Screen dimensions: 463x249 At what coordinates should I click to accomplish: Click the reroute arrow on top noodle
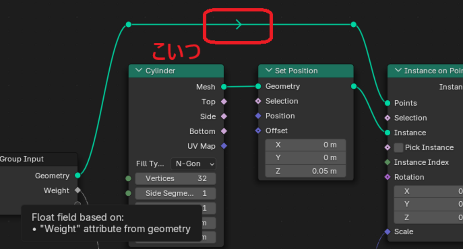(x=239, y=25)
